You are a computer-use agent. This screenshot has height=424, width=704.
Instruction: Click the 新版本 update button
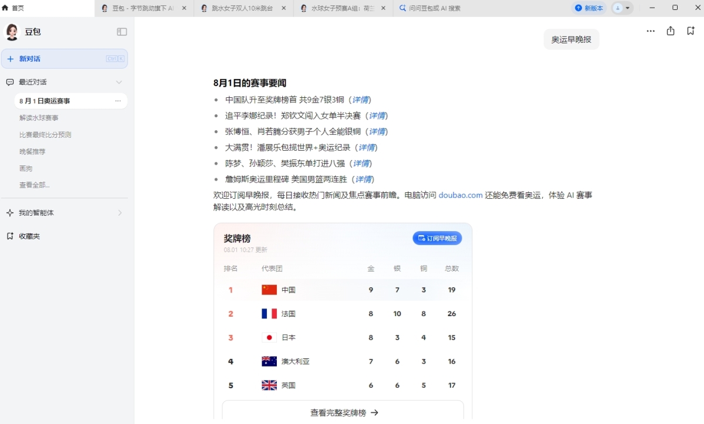coord(589,8)
